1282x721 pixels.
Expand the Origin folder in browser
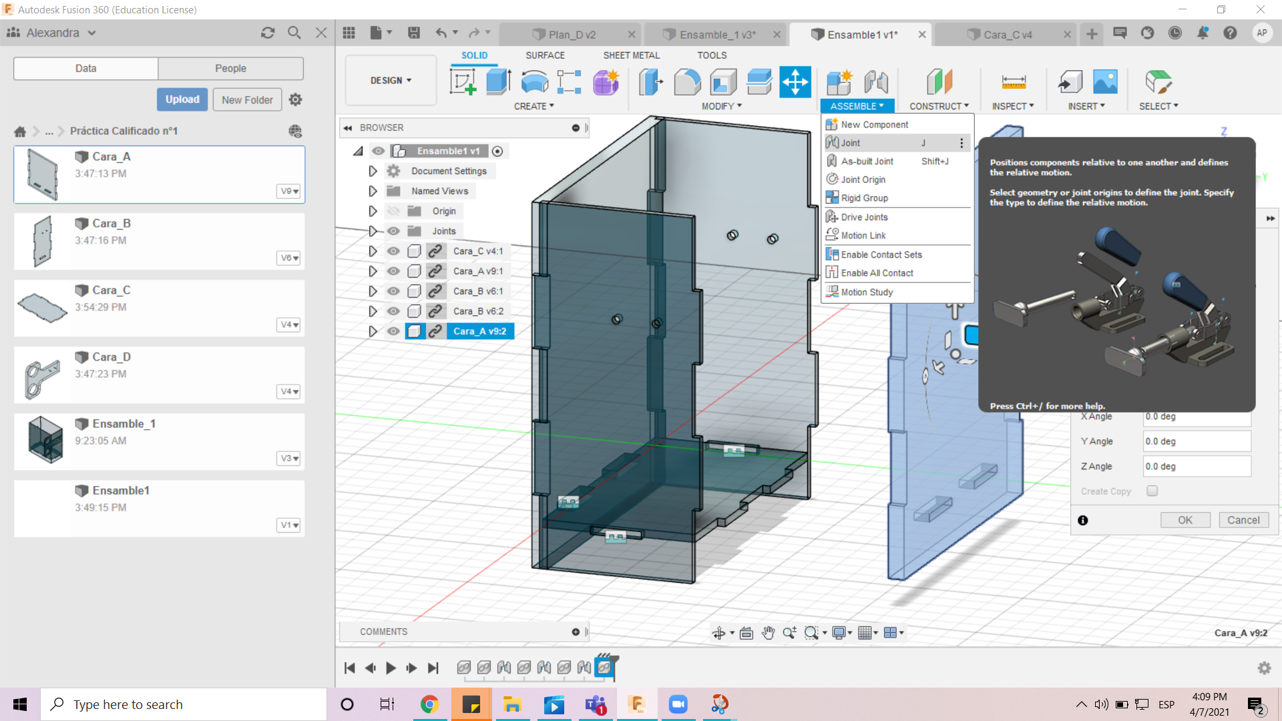point(371,210)
